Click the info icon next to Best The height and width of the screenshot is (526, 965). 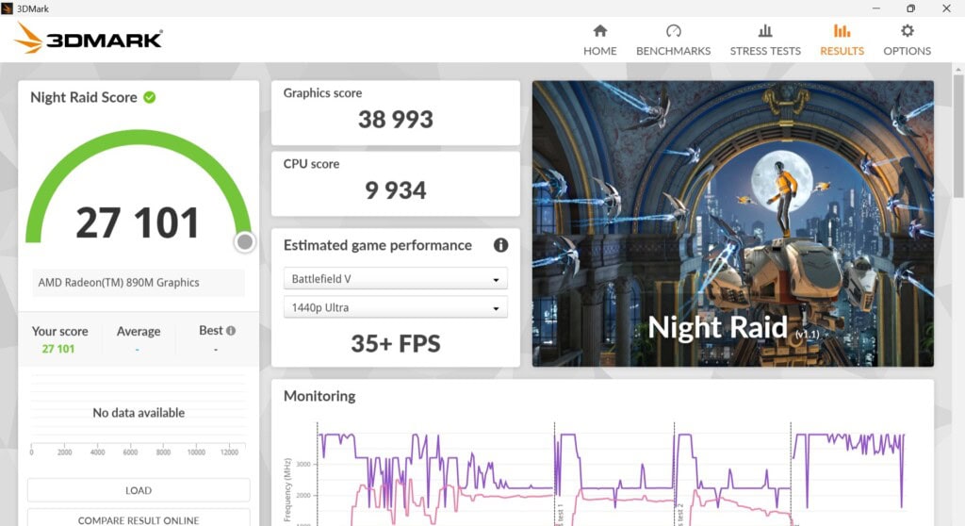click(x=231, y=331)
